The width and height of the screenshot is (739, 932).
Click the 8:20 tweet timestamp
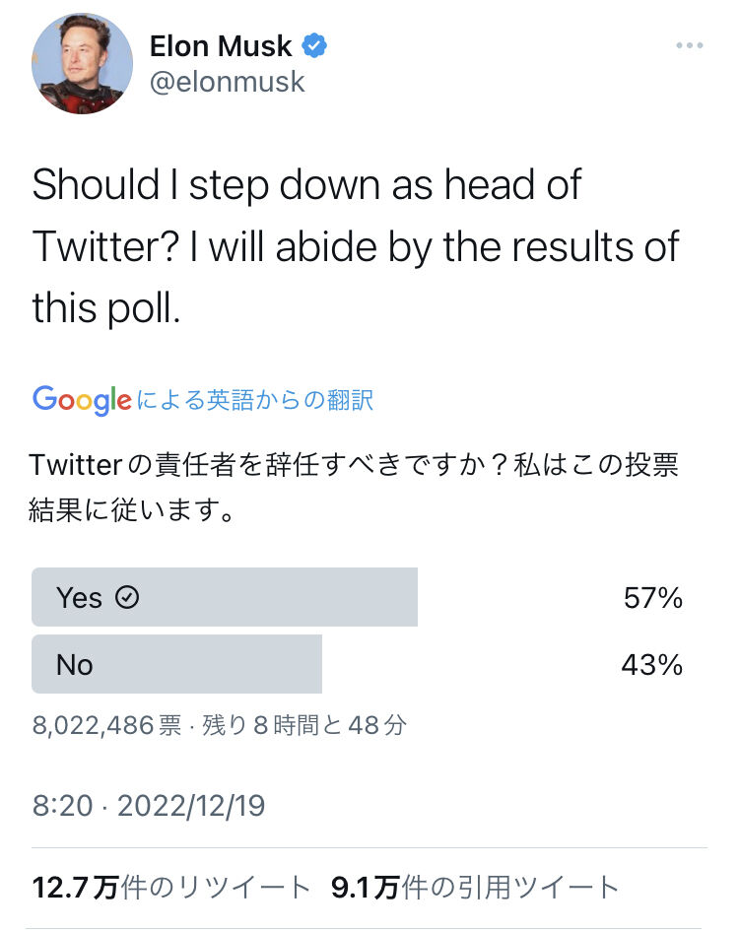click(x=62, y=806)
